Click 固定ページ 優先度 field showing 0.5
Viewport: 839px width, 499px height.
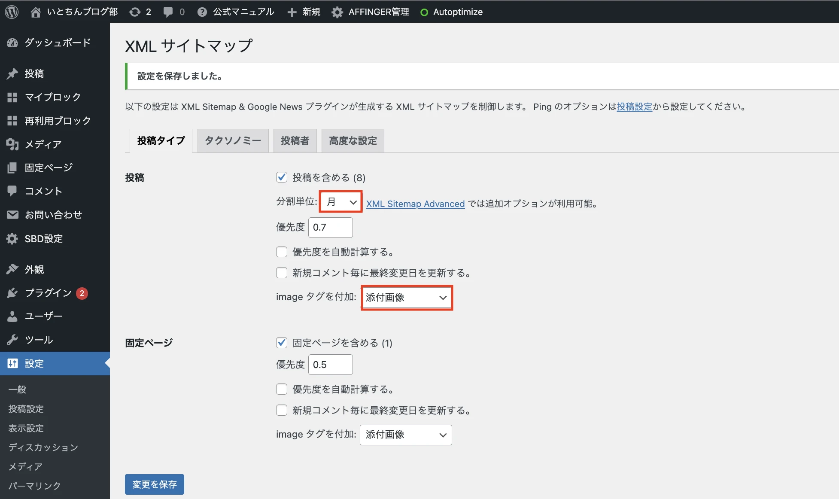point(331,365)
